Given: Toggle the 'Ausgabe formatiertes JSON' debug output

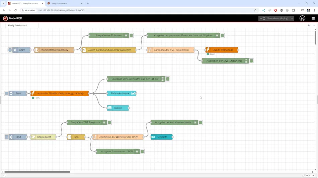Looking at the screenshot, I should tap(142, 152).
